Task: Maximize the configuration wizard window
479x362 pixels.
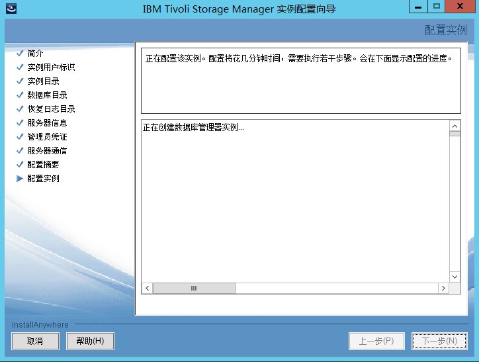Action: (437, 7)
